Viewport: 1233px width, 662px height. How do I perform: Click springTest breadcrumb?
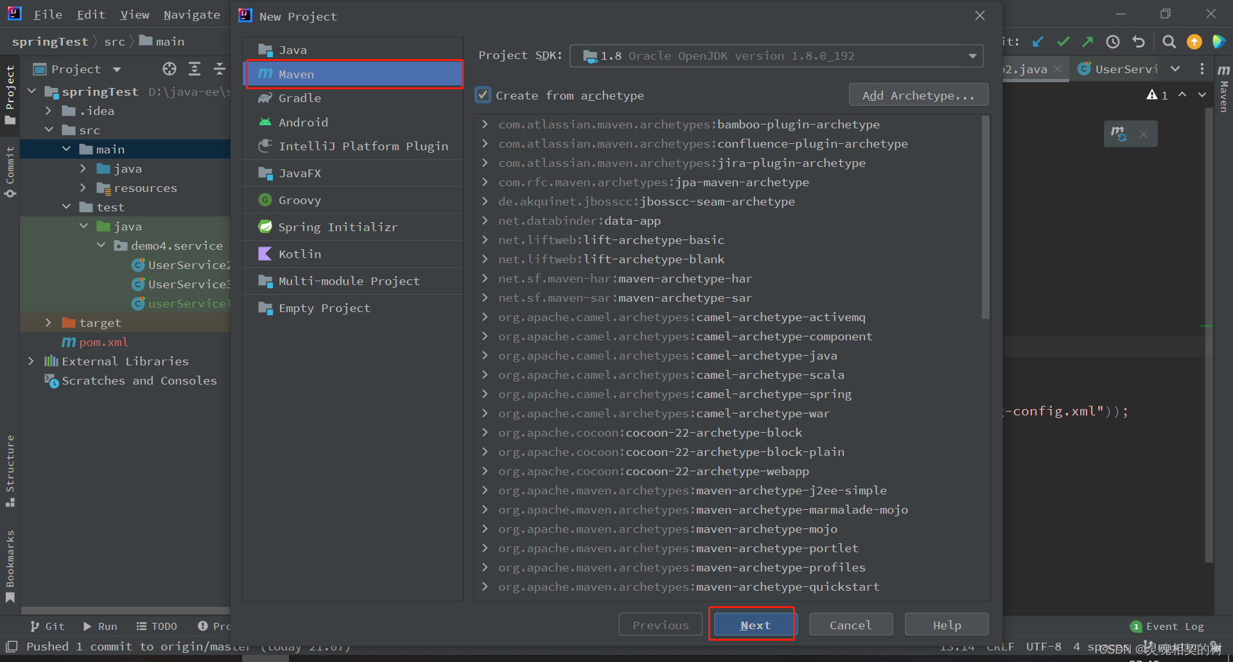point(50,41)
